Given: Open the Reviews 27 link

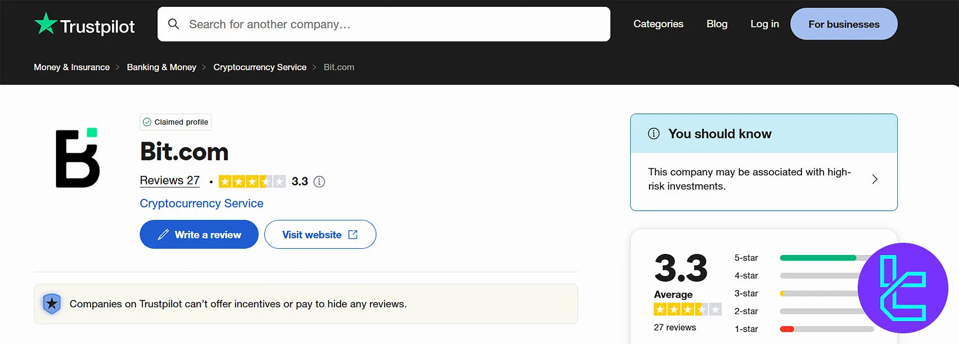Looking at the screenshot, I should pyautogui.click(x=169, y=181).
